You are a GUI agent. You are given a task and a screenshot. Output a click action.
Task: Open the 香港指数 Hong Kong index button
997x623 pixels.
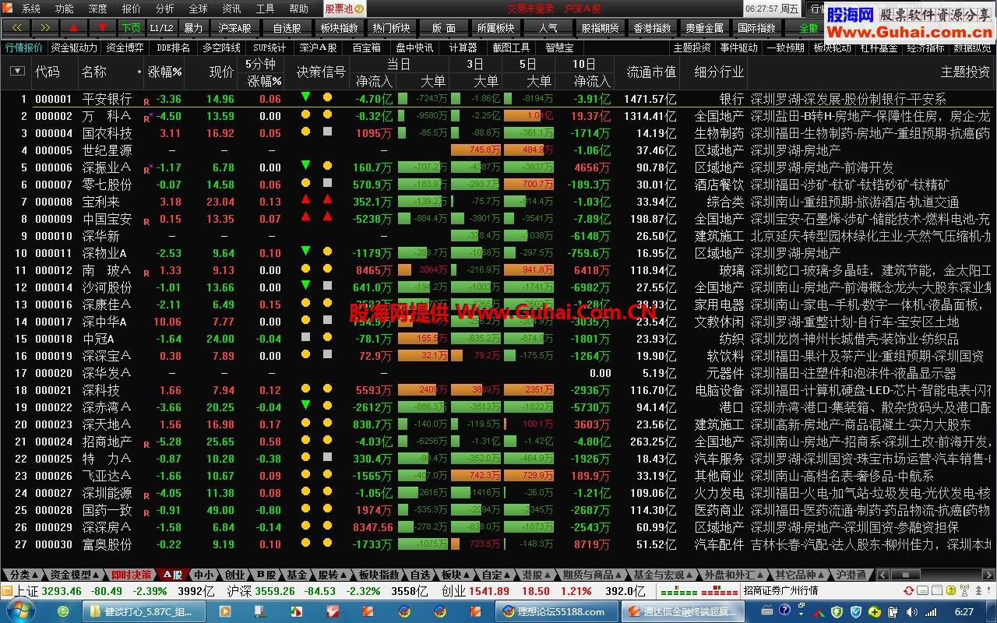(652, 27)
